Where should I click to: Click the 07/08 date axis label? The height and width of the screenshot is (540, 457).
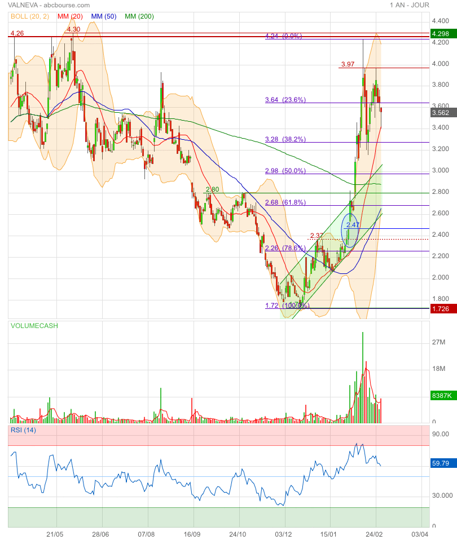tap(147, 534)
